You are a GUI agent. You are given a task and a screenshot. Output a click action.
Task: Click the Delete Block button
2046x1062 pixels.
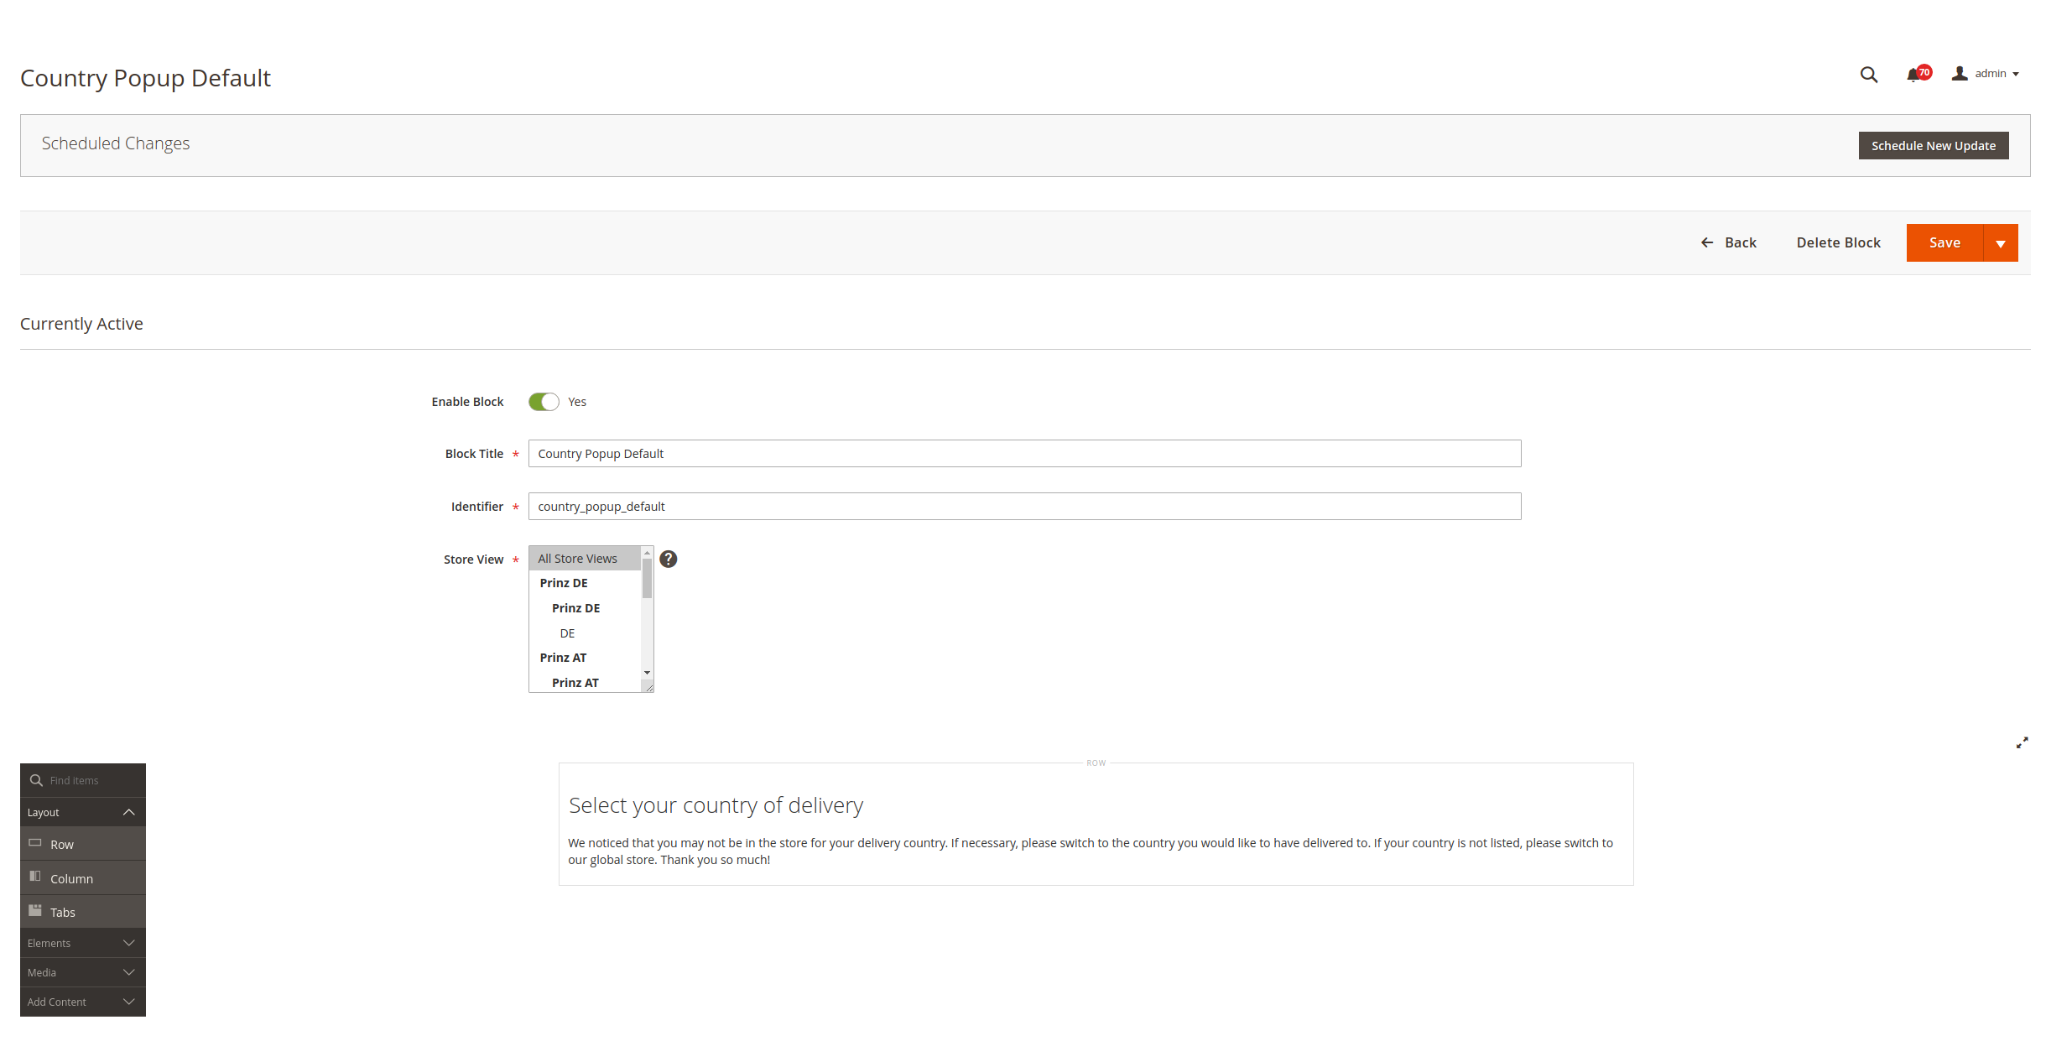pyautogui.click(x=1838, y=242)
